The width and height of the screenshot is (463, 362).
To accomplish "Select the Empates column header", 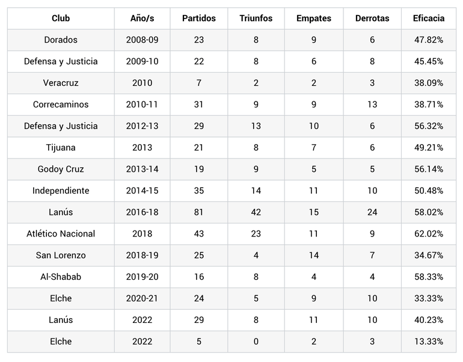I will coord(314,19).
